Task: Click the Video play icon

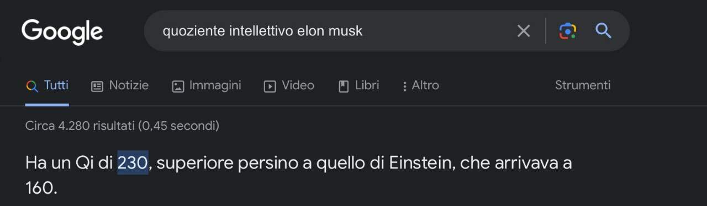Action: 270,86
